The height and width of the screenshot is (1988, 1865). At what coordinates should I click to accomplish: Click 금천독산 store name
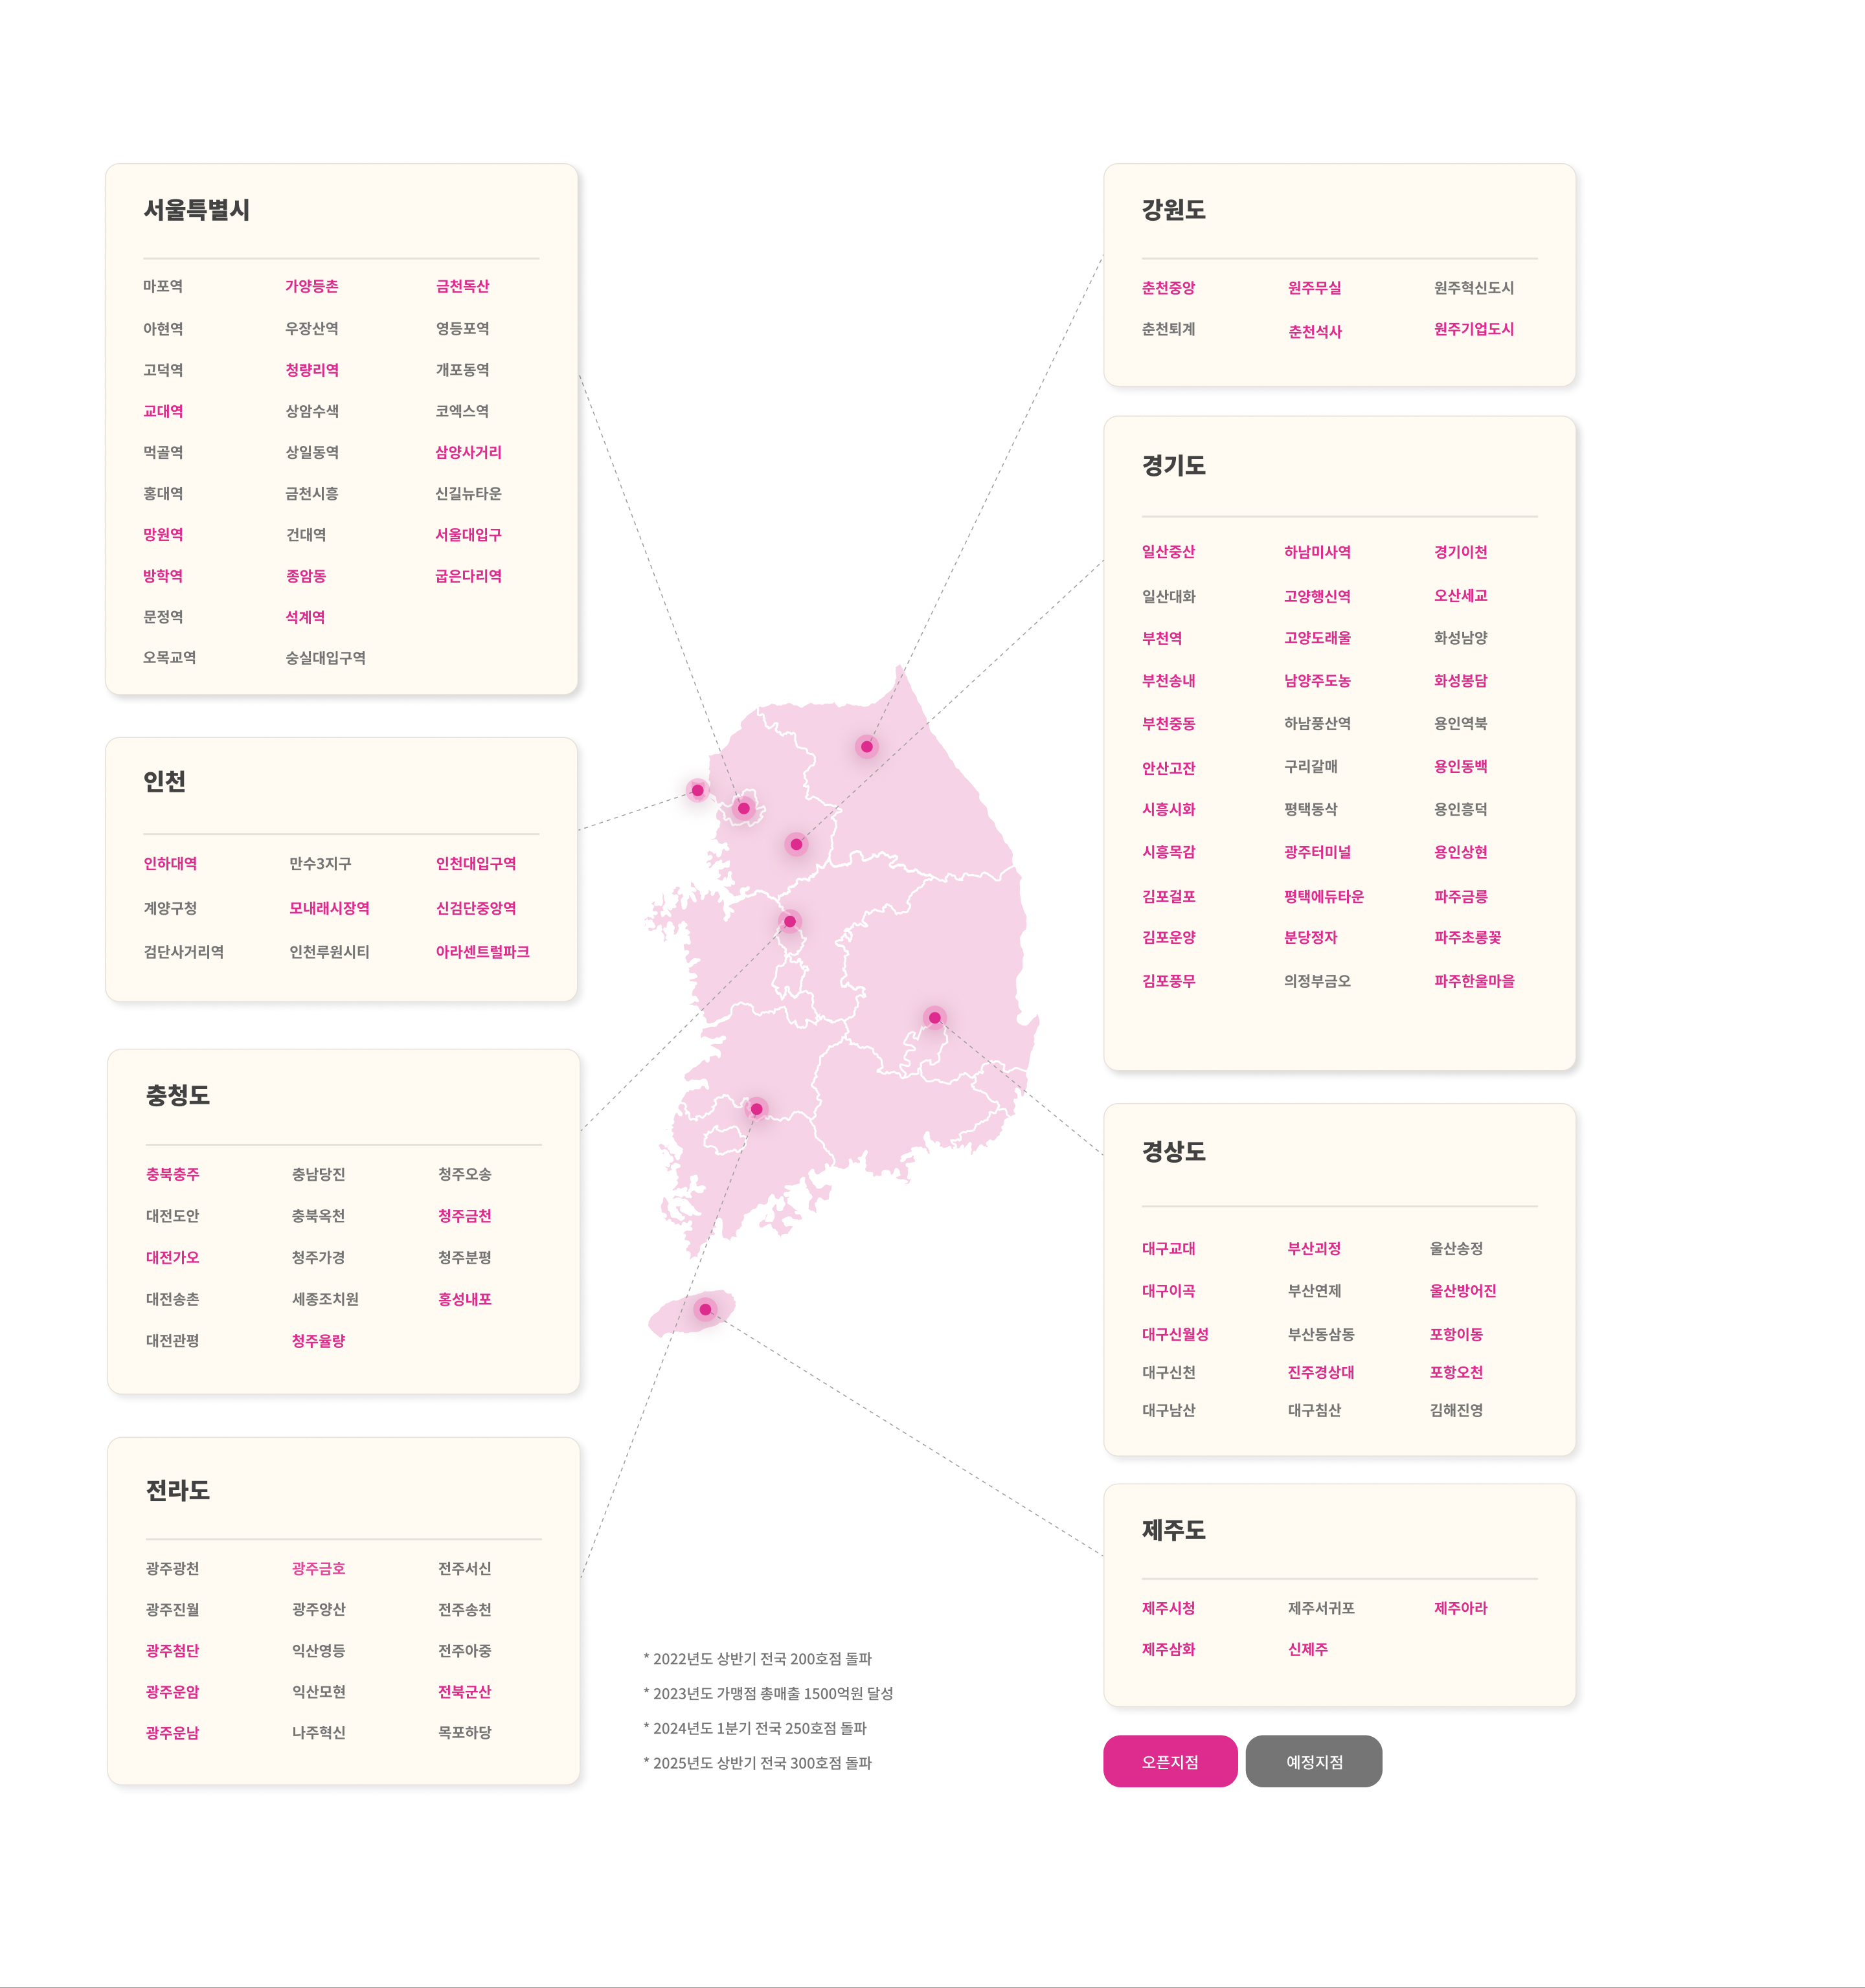pos(462,286)
